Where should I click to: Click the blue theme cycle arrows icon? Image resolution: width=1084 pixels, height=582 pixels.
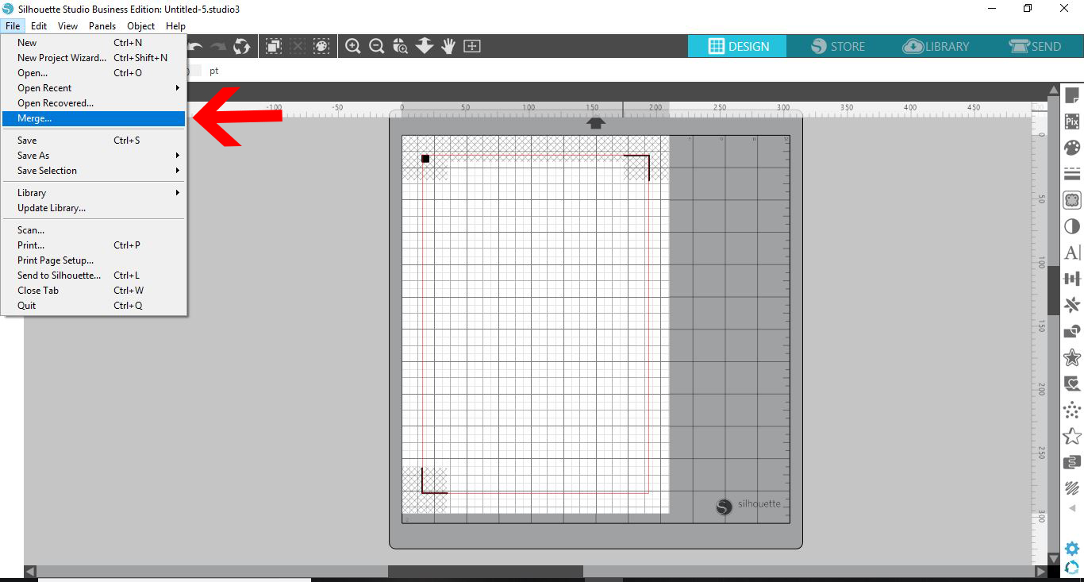coord(1072,566)
